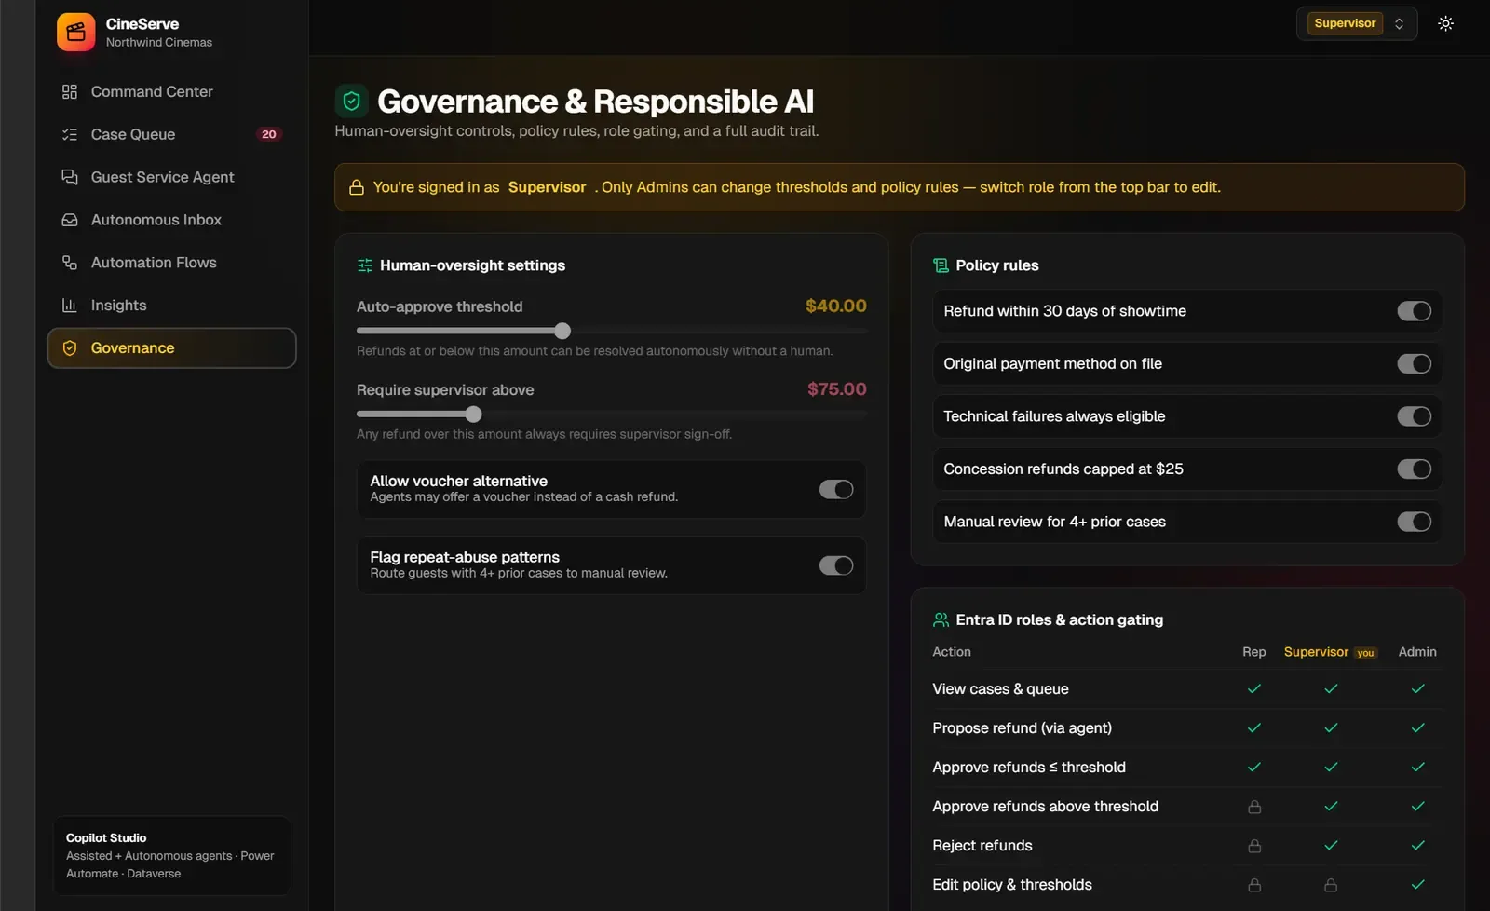Click the Guest Service Agent chat icon
The height and width of the screenshot is (911, 1490).
point(70,177)
